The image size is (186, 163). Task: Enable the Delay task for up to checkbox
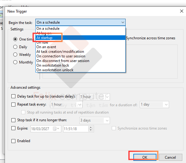click(13, 96)
